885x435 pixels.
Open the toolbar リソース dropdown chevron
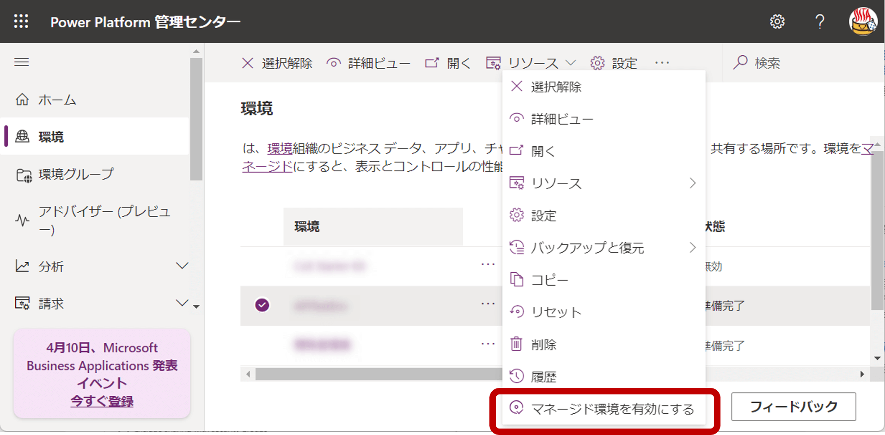tap(571, 63)
